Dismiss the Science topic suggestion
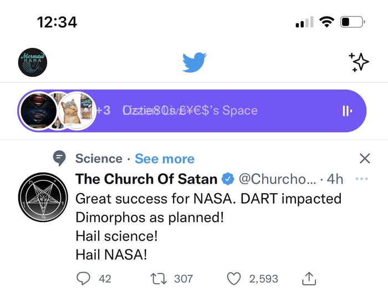The height and width of the screenshot is (296, 388). [364, 159]
